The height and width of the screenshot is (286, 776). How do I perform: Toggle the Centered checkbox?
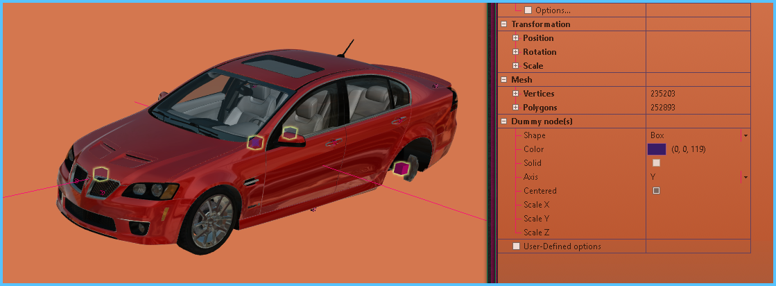[656, 191]
